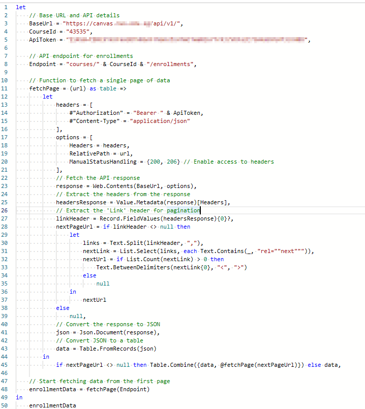365x409 pixels.
Task: Click the 'else' keyword on line 34
Action: pyautogui.click(x=89, y=275)
